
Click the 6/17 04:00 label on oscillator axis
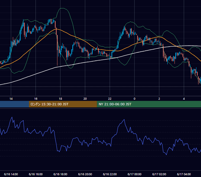(x=184, y=174)
